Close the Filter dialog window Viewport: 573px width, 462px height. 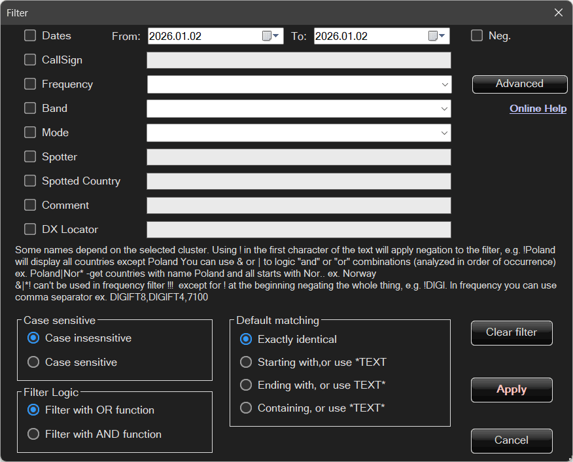click(558, 12)
